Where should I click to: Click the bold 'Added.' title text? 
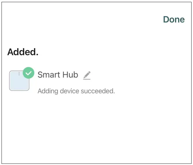tap(23, 52)
